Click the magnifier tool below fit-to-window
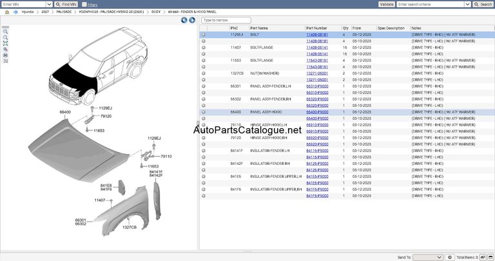Viewport: 495px width, 261px height. tap(5, 49)
